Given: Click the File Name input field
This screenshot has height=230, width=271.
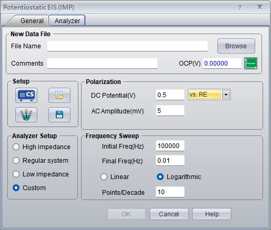Looking at the screenshot, I should pyautogui.click(x=127, y=46).
